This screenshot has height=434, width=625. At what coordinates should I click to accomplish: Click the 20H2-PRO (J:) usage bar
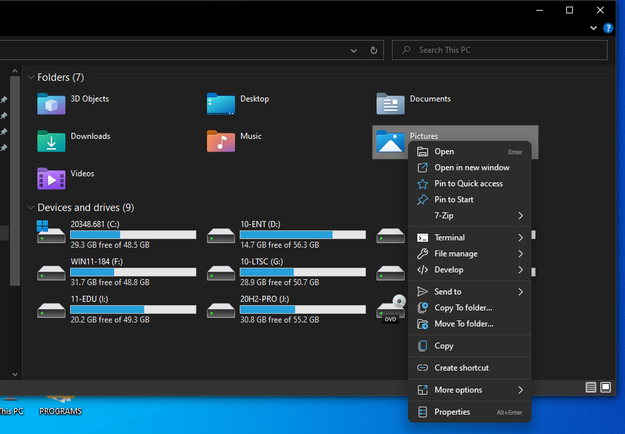pos(303,310)
